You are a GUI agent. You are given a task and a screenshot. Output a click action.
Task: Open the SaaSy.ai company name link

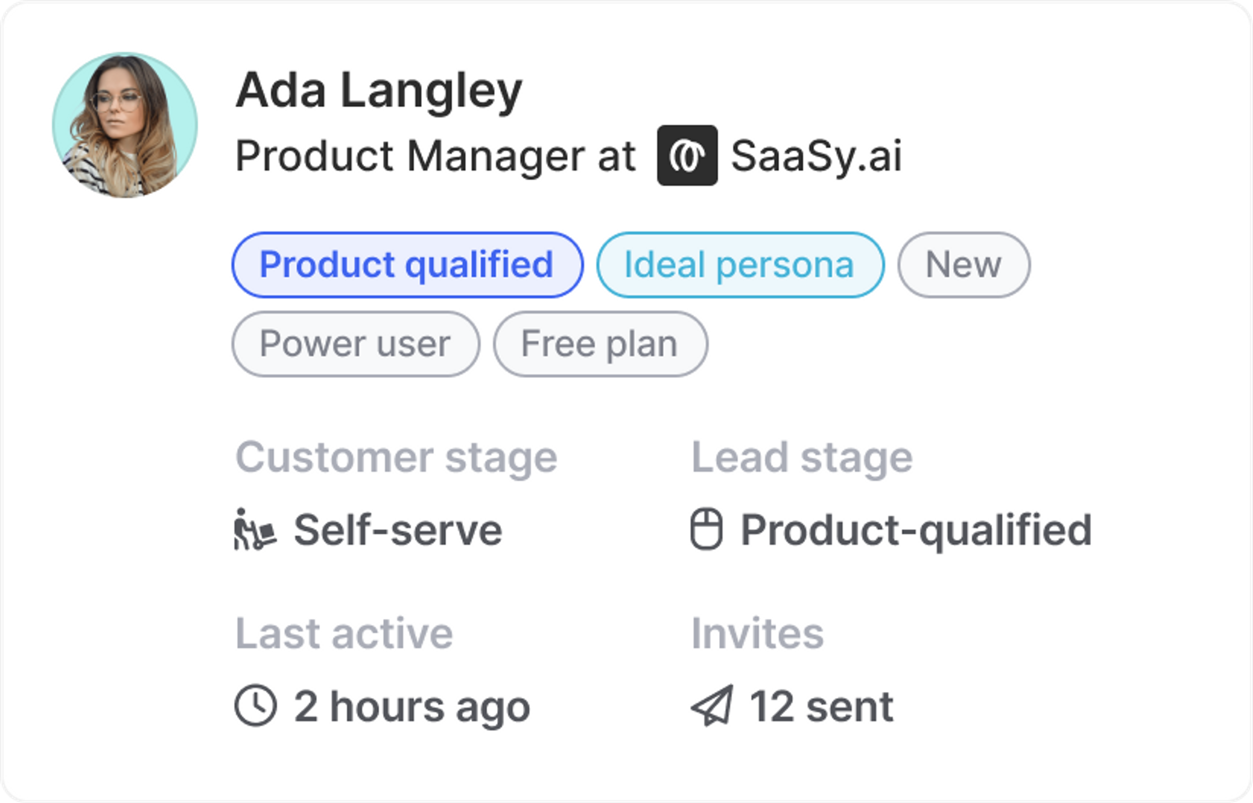(x=816, y=155)
